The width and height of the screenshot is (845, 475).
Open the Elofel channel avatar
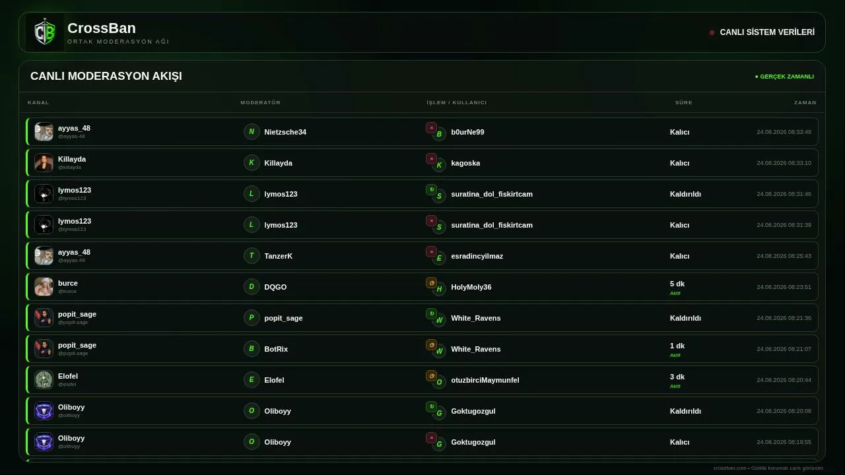pyautogui.click(x=44, y=380)
